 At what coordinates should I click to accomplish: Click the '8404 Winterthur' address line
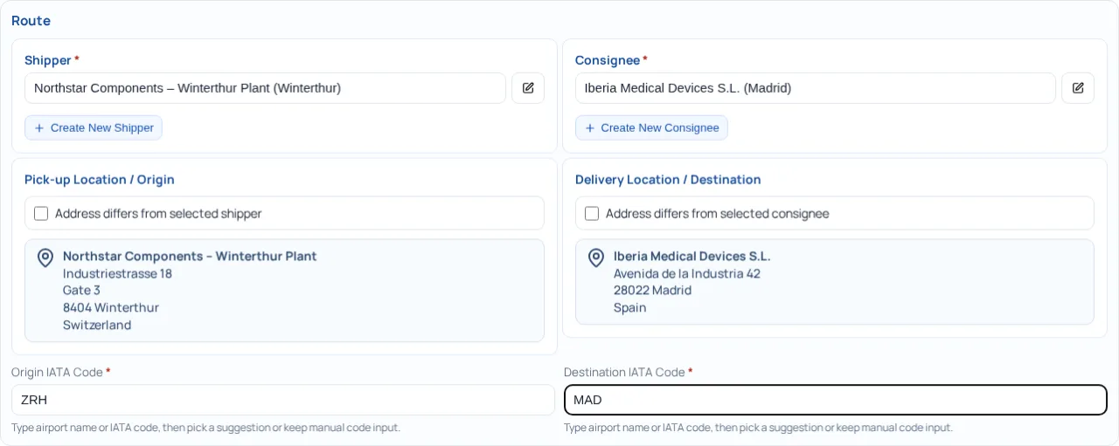(x=111, y=307)
